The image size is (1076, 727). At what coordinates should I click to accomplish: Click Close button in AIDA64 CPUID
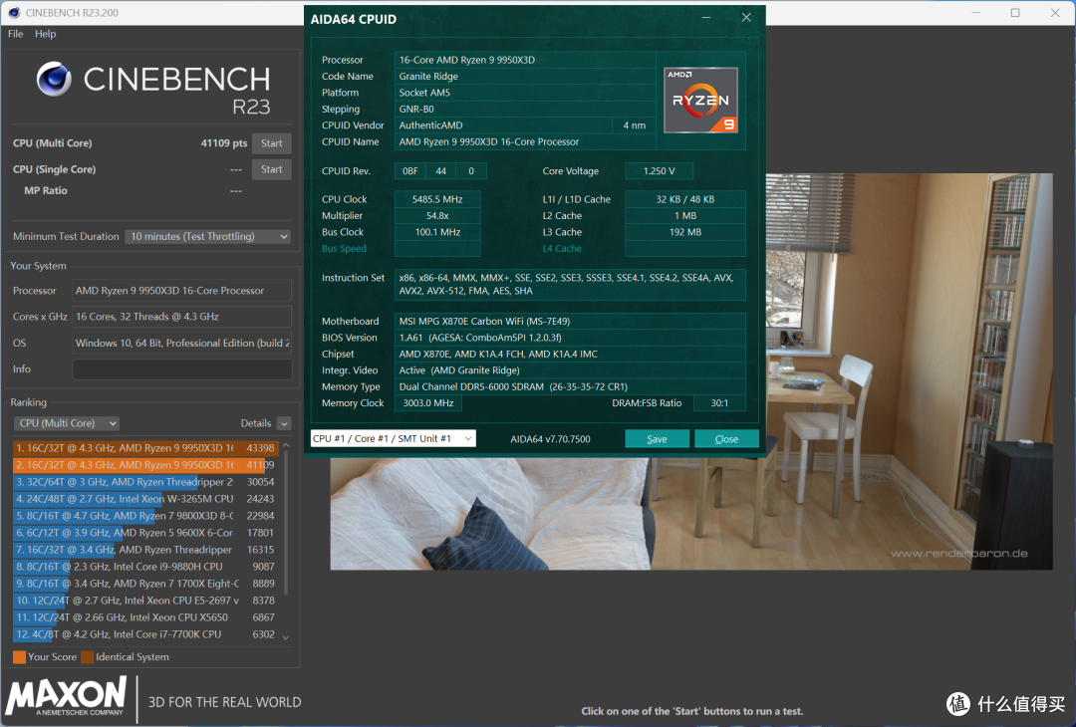[x=726, y=439]
